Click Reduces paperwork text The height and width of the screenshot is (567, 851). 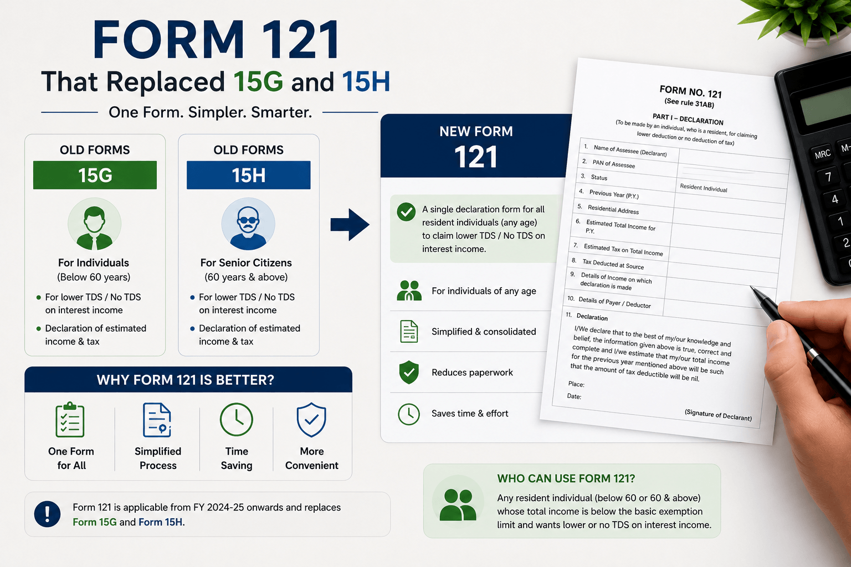click(x=472, y=373)
